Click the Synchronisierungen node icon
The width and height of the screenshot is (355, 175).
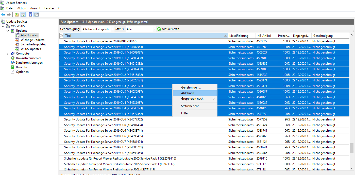13,63
